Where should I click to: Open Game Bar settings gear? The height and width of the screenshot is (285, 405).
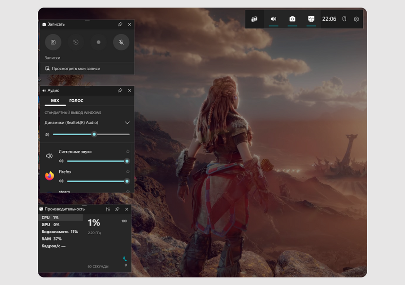click(356, 19)
